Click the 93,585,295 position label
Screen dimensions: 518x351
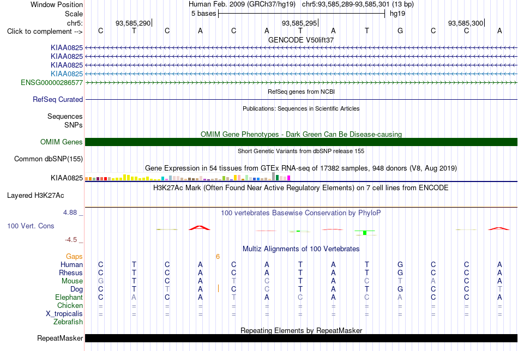pyautogui.click(x=299, y=23)
